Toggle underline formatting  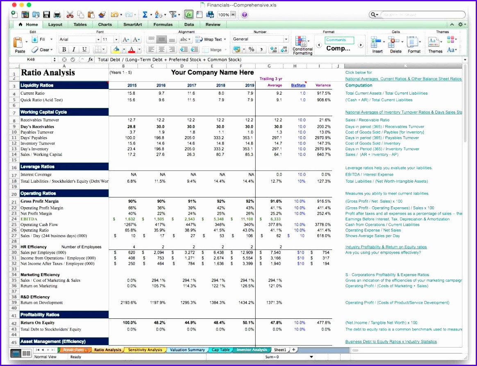[84, 49]
